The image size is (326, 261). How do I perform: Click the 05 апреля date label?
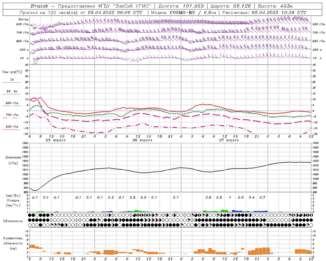tap(56, 140)
